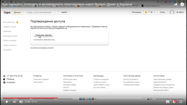
Task: Open the Не можете подтвердить платеж link
Action: coord(42,48)
